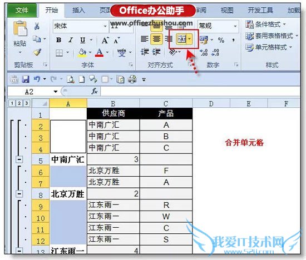Open Merge and Center dropdown arrow
This screenshot has height=260, width=306.
coord(189,39)
